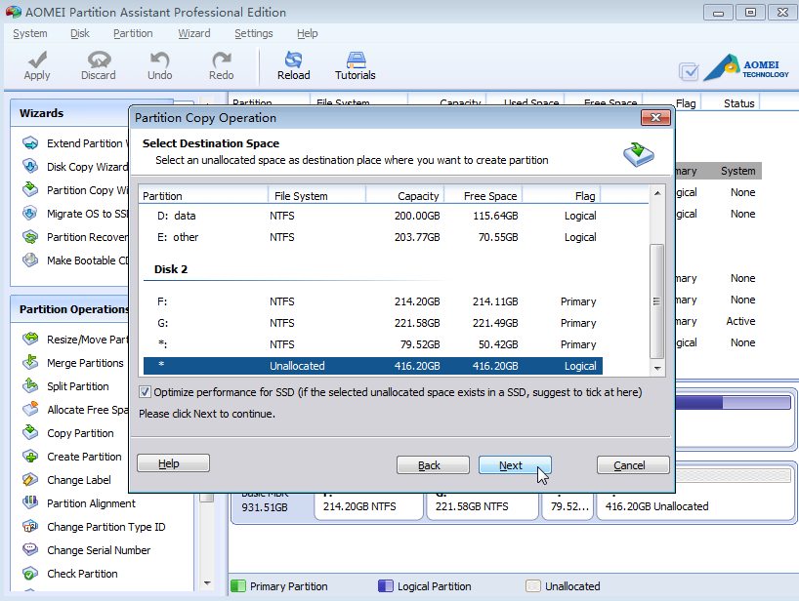799x601 pixels.
Task: Hit the Reload toolbar icon
Action: click(293, 60)
